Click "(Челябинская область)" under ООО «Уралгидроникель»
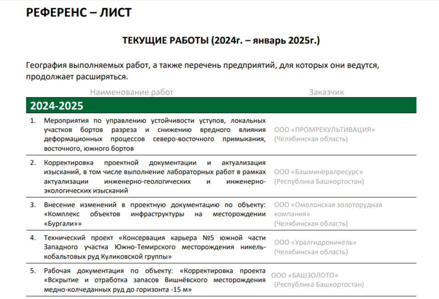Viewport: 439px width, 299px height. tap(311, 252)
